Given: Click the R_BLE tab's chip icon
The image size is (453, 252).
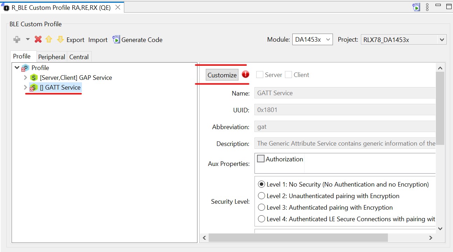Looking at the screenshot, I should pyautogui.click(x=6, y=7).
